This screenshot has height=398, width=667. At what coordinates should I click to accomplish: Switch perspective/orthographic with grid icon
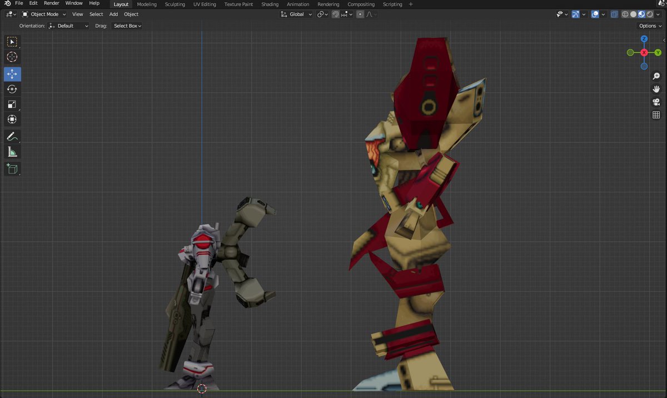tap(656, 115)
